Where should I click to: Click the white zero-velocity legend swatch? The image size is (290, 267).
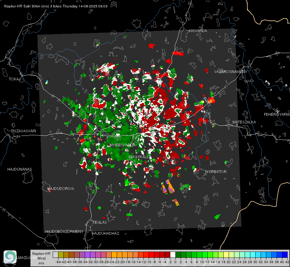pos(173,255)
